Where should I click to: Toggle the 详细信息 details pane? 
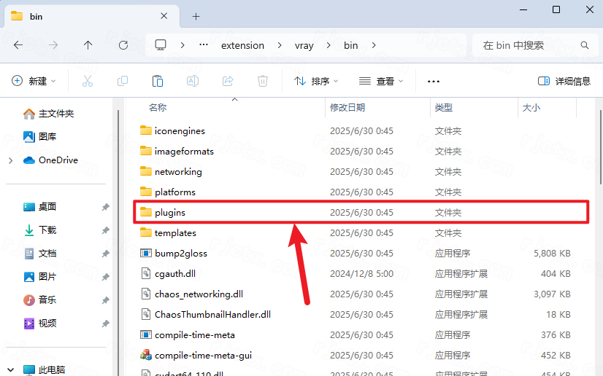tap(564, 81)
